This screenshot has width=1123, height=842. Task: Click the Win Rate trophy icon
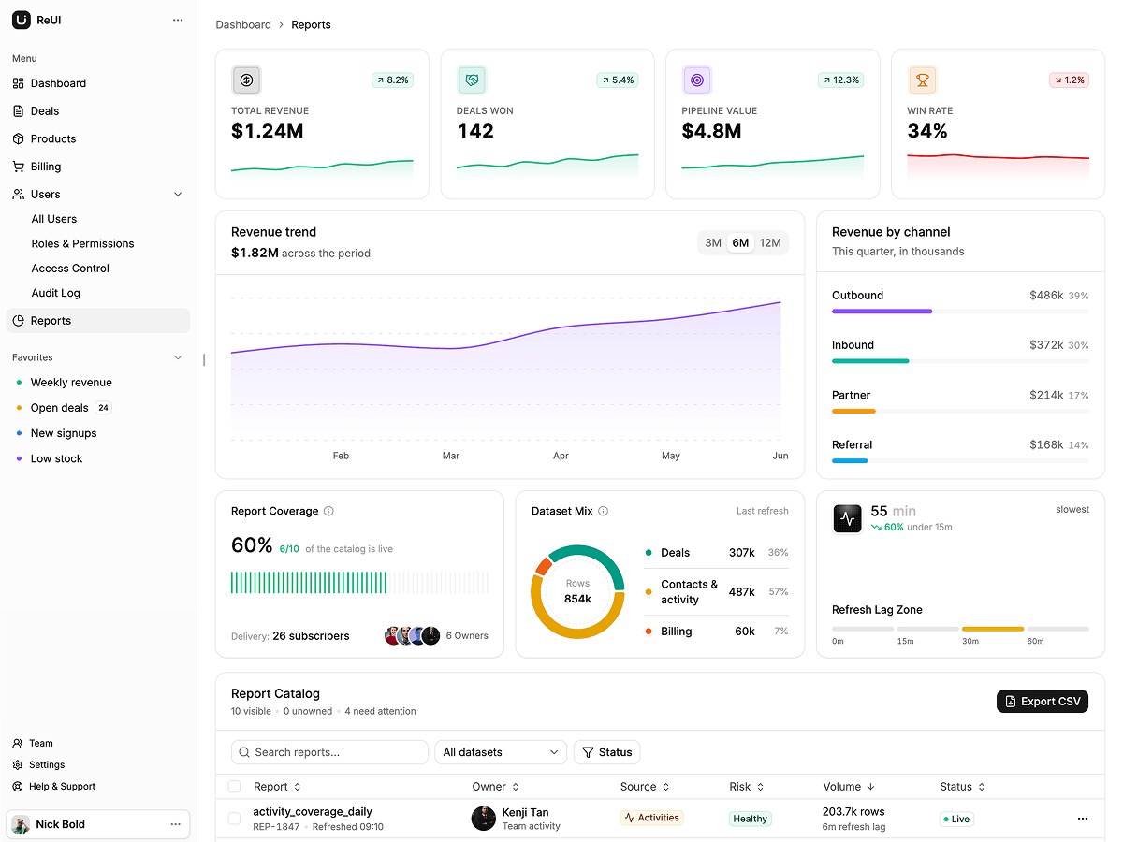(922, 80)
